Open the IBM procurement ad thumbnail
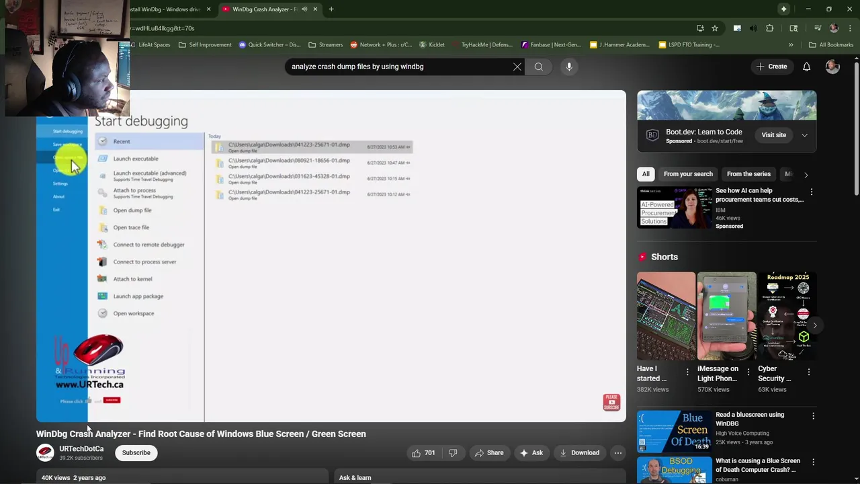The height and width of the screenshot is (484, 860). coord(675,208)
